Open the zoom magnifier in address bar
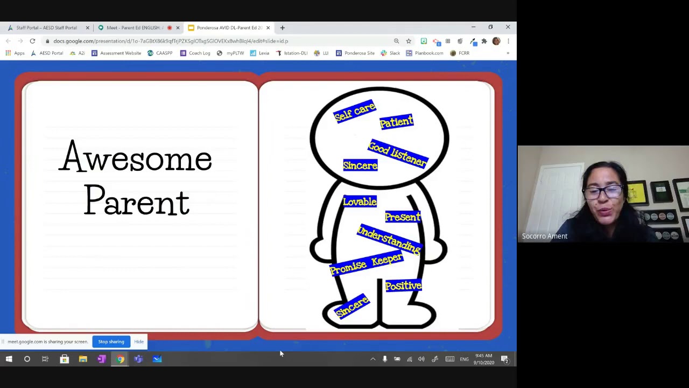 [x=396, y=41]
